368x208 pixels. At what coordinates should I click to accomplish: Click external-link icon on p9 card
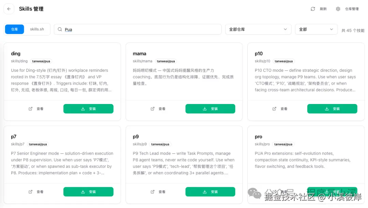[x=153, y=192]
